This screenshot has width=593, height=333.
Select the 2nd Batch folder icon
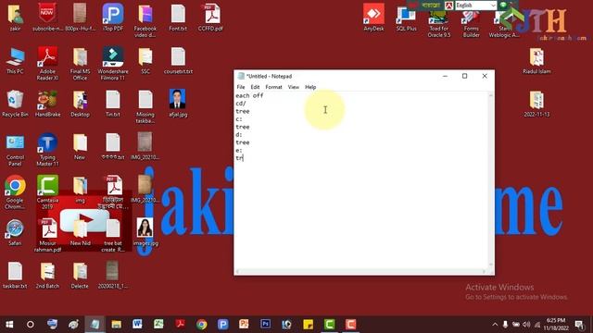[x=47, y=276]
